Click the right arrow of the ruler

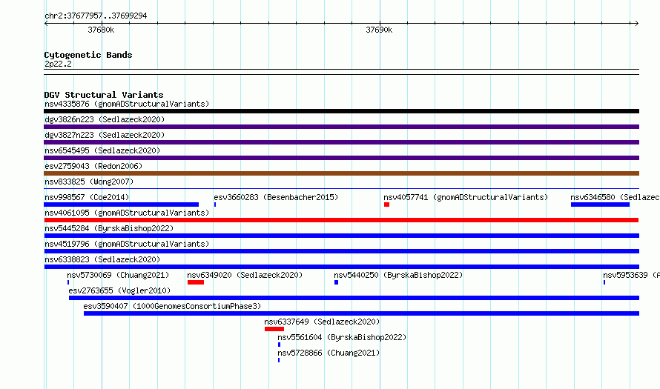coord(636,24)
